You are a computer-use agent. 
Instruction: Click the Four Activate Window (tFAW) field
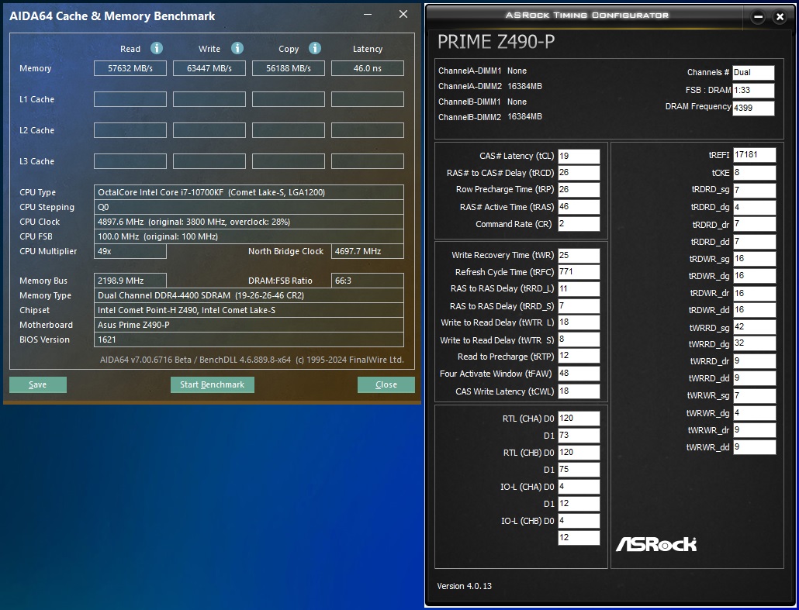click(579, 374)
